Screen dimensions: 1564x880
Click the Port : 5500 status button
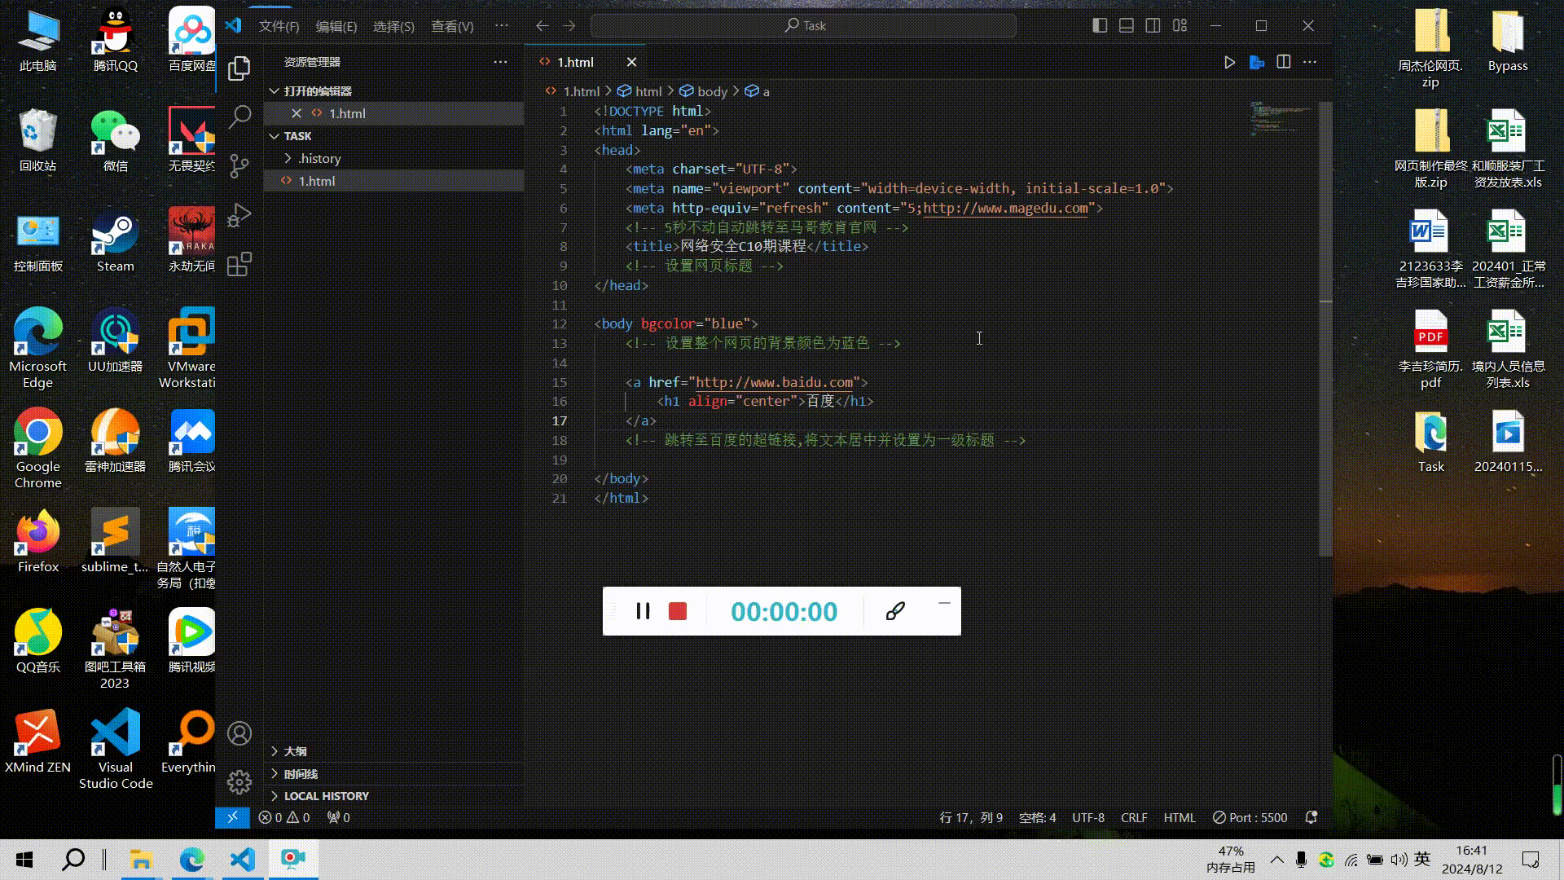pyautogui.click(x=1250, y=817)
